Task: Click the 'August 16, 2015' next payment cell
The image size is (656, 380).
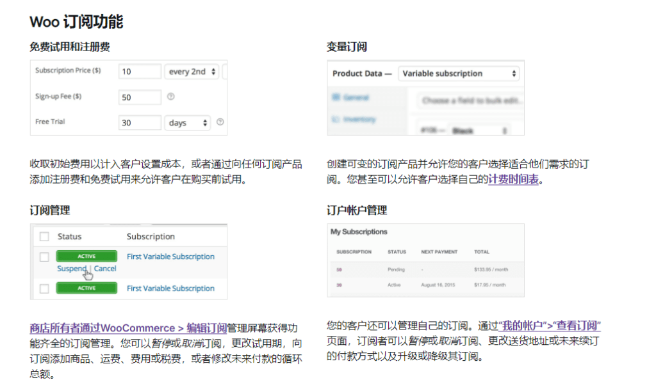Action: coord(438,285)
